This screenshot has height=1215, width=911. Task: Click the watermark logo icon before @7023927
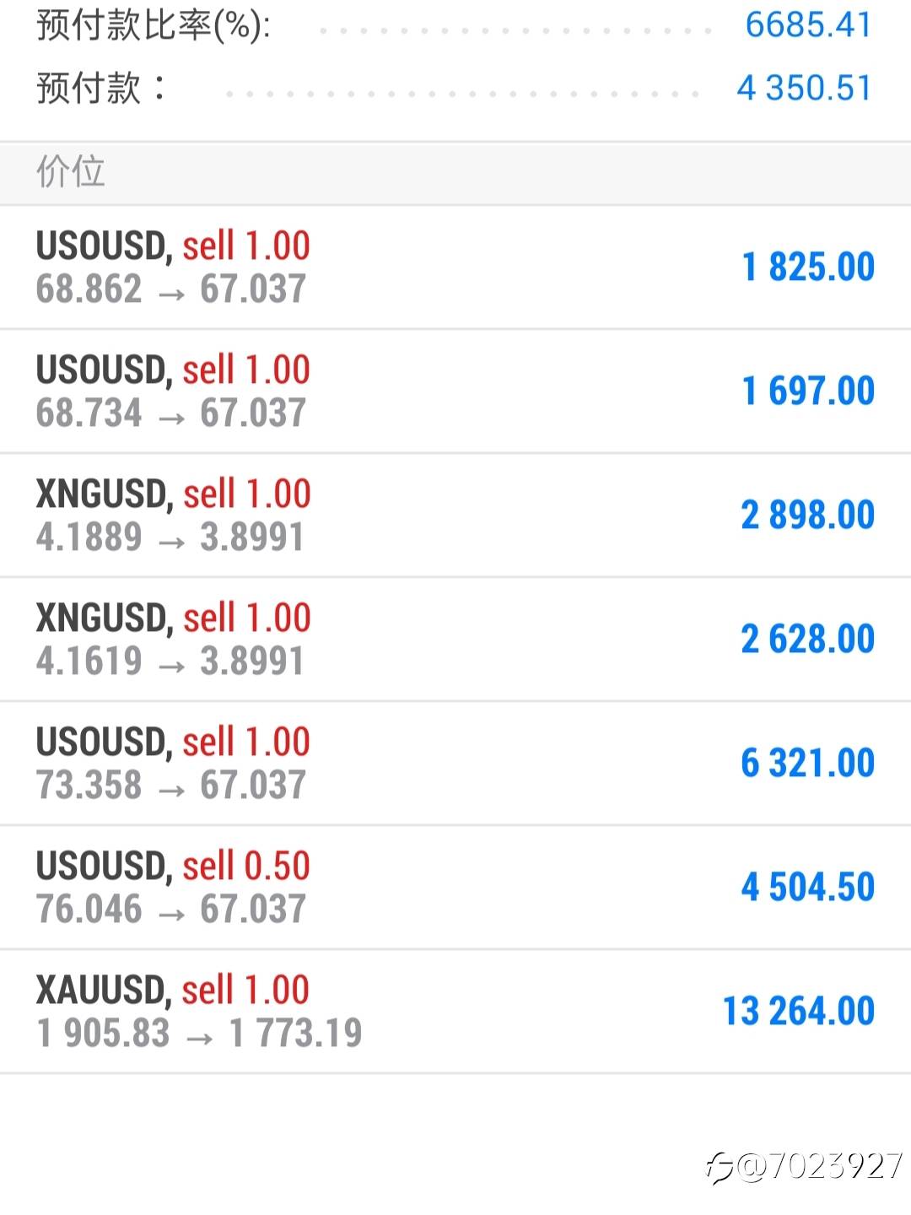[720, 1168]
